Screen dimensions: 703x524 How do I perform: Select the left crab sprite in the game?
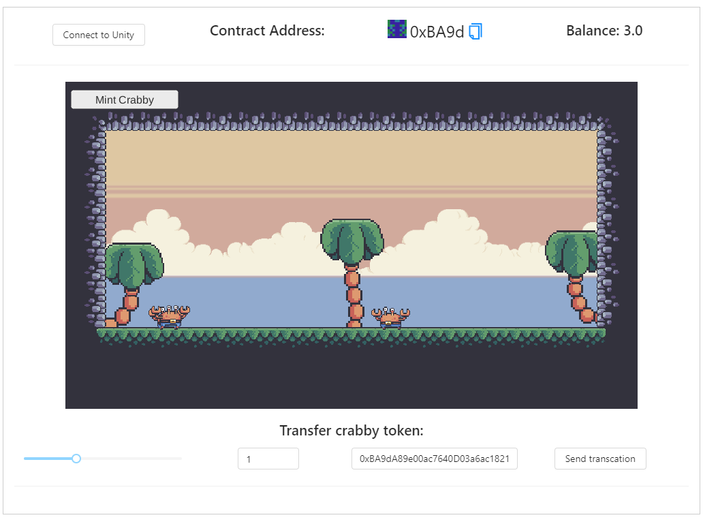coord(170,315)
